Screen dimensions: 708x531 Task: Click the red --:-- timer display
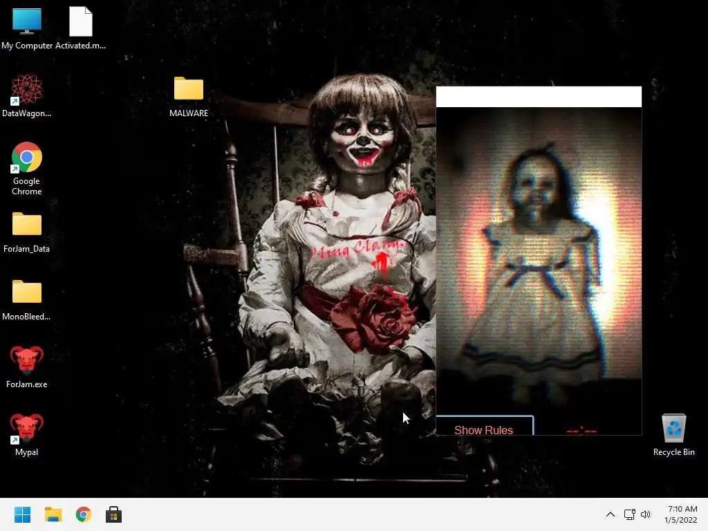[x=581, y=430]
